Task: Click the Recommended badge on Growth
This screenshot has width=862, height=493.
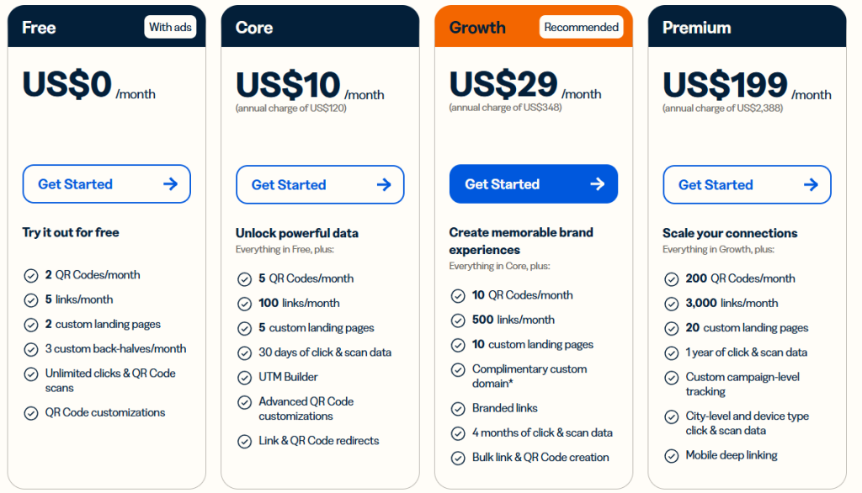Action: pos(581,27)
